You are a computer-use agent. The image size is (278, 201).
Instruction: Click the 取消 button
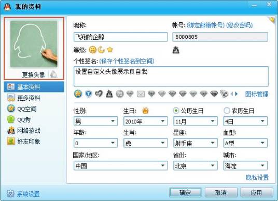[221, 192]
